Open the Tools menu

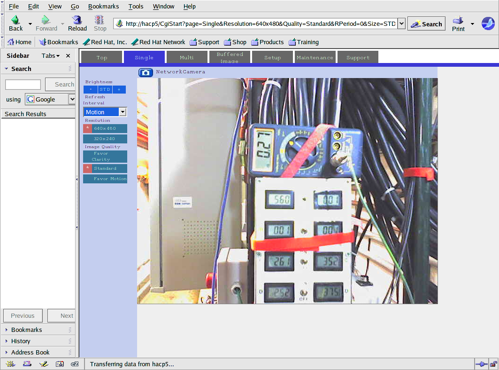click(x=136, y=7)
